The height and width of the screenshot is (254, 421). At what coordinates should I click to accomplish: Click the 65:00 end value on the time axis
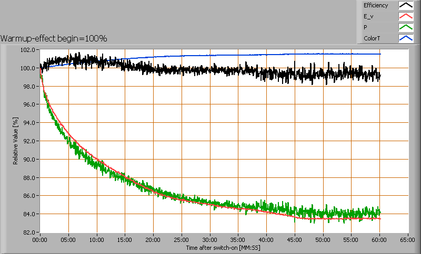[408, 239]
